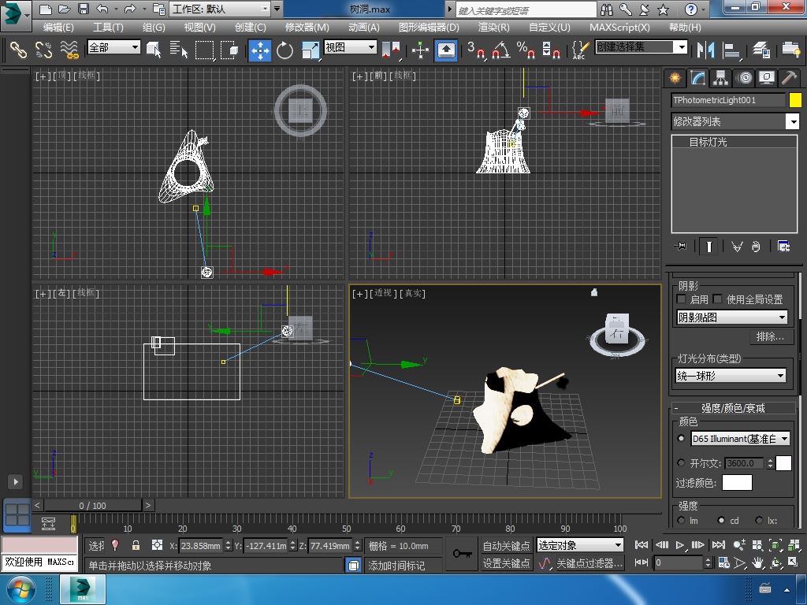Select the Move tool in the toolbar

pyautogui.click(x=259, y=50)
